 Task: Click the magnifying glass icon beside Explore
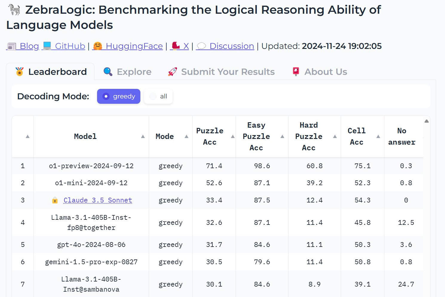pyautogui.click(x=108, y=72)
